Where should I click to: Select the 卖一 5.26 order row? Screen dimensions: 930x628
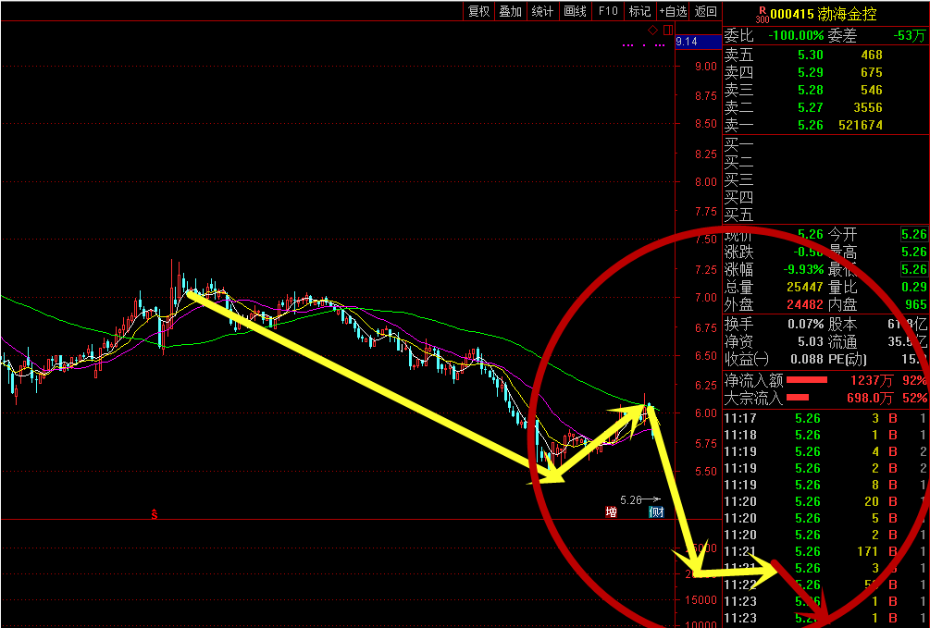pyautogui.click(x=803, y=125)
